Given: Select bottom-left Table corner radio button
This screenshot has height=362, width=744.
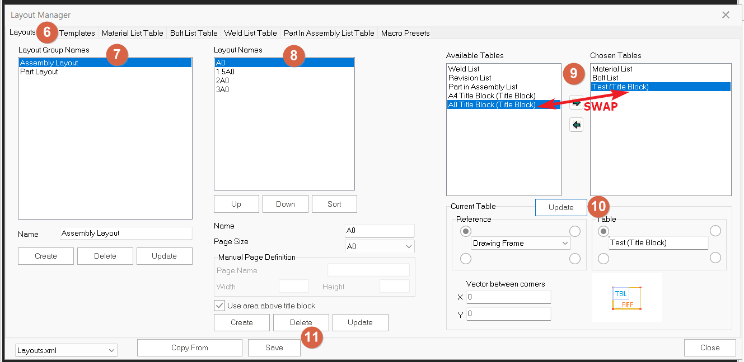Looking at the screenshot, I should click(603, 258).
